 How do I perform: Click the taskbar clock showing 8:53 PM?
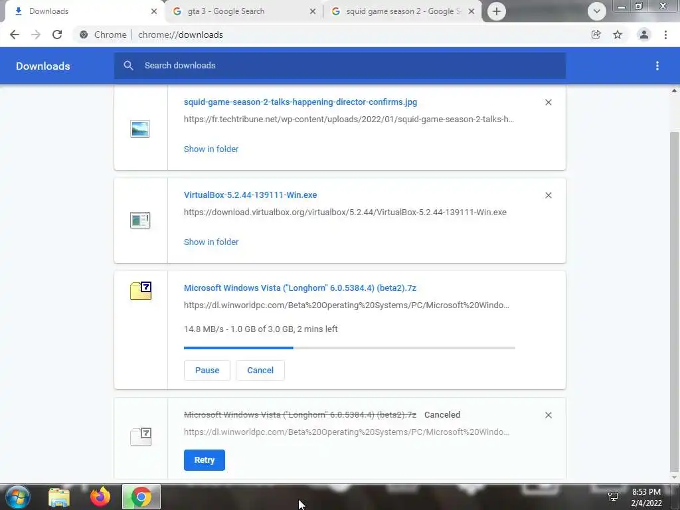(x=646, y=498)
